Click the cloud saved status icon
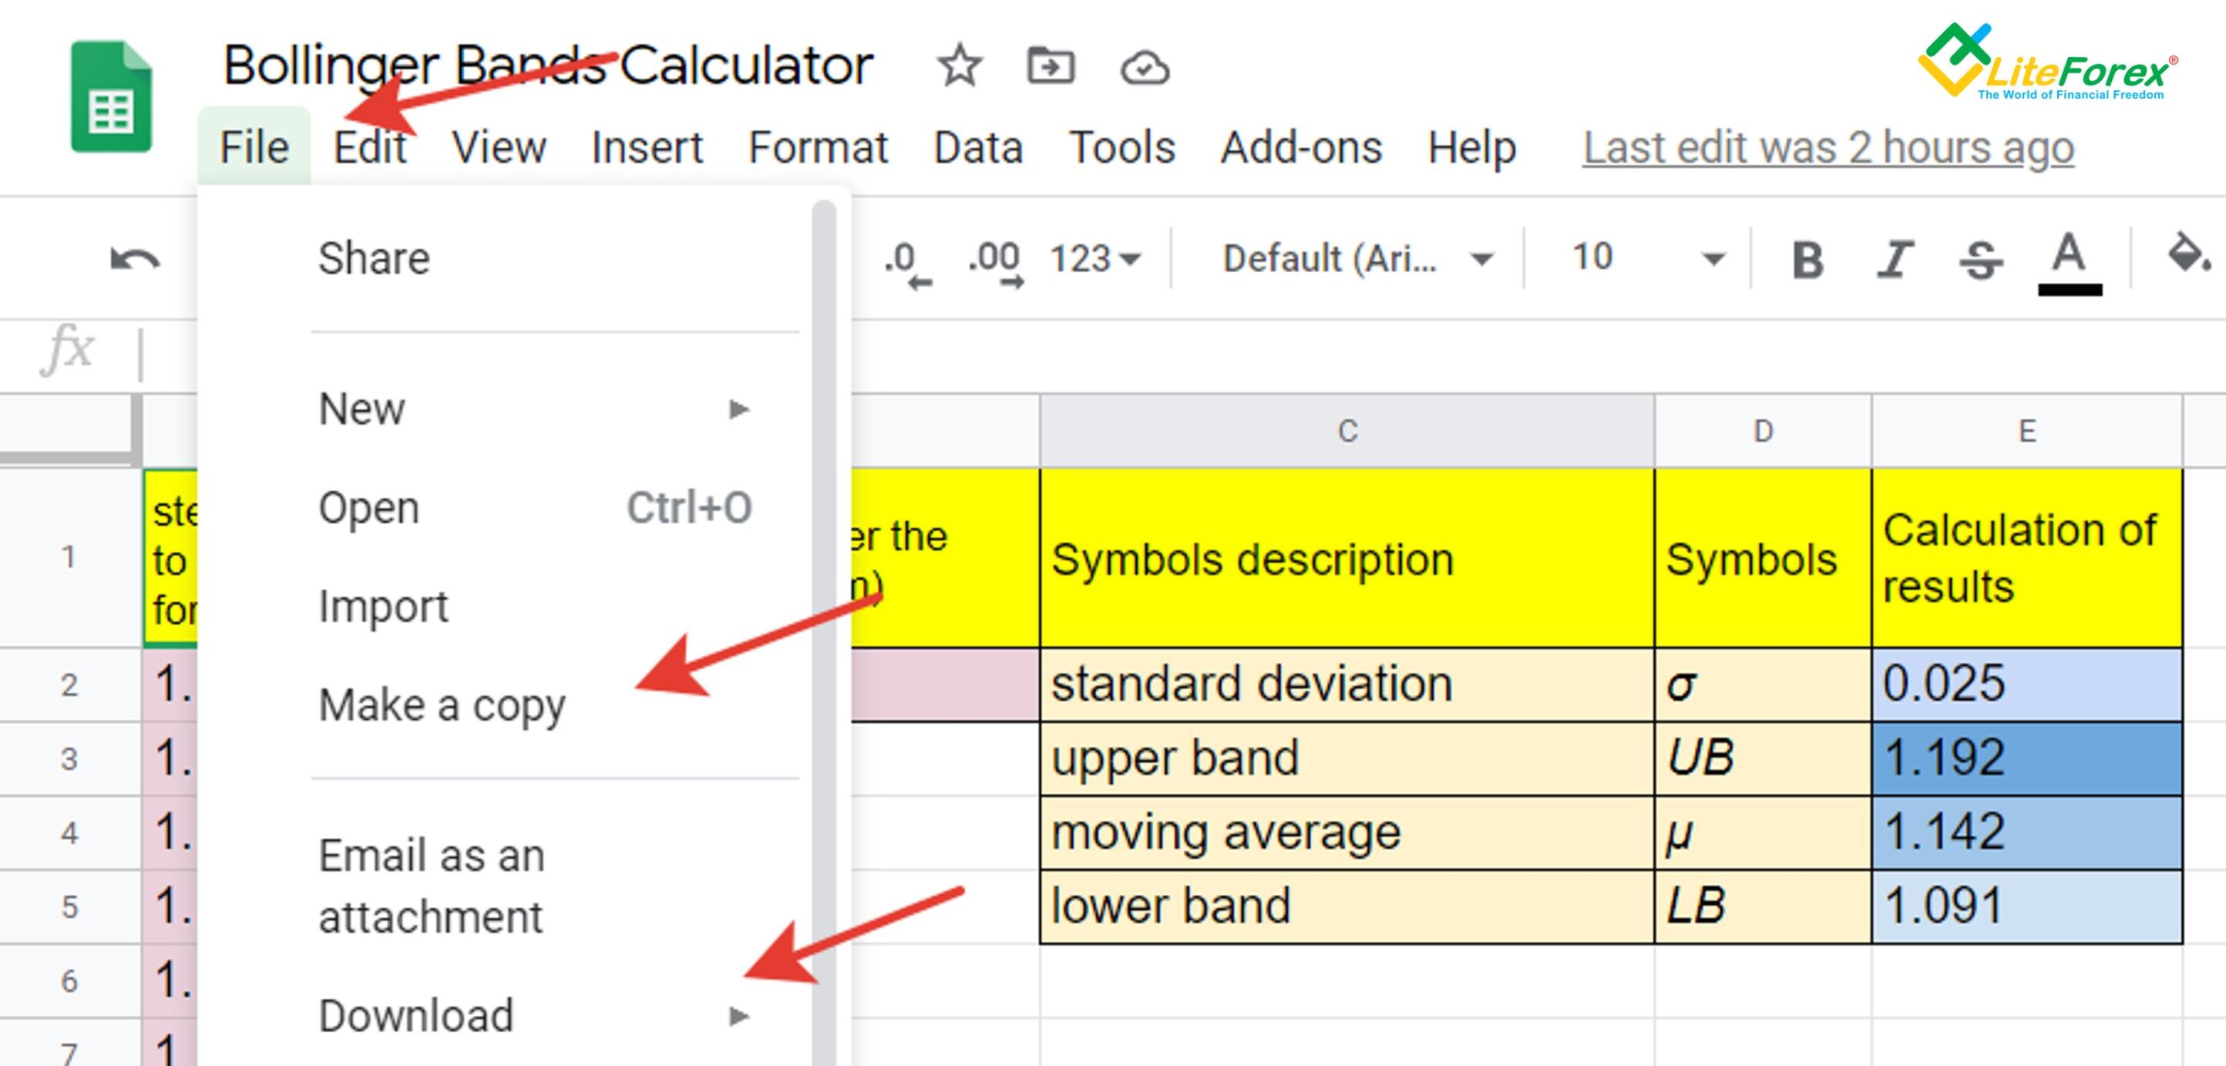 pyautogui.click(x=1144, y=67)
